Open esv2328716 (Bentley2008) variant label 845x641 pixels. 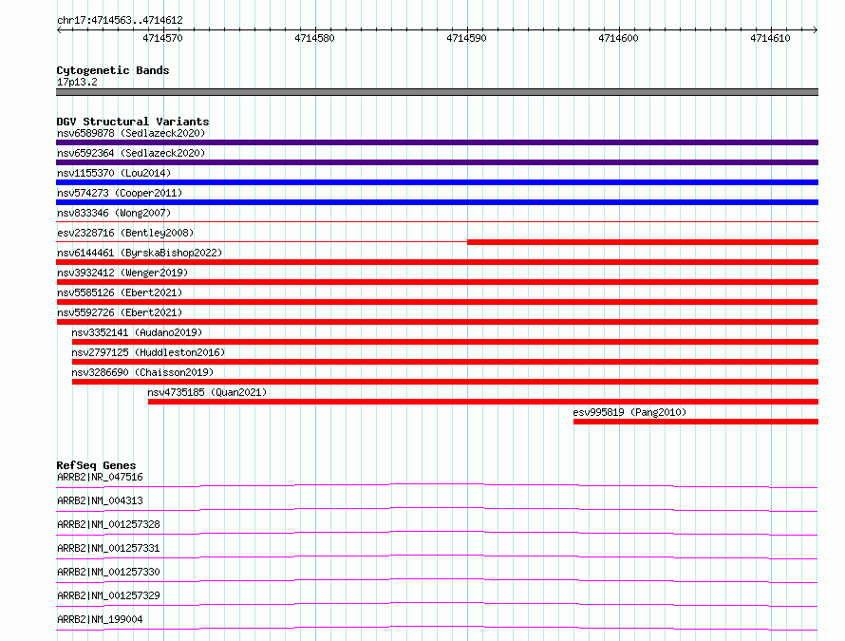125,233
